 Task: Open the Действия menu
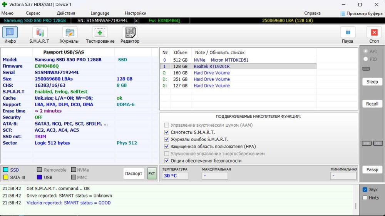pyautogui.click(x=66, y=13)
